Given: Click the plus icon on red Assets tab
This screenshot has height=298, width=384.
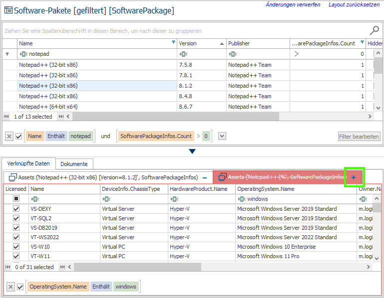Looking at the screenshot, I should pyautogui.click(x=354, y=177).
